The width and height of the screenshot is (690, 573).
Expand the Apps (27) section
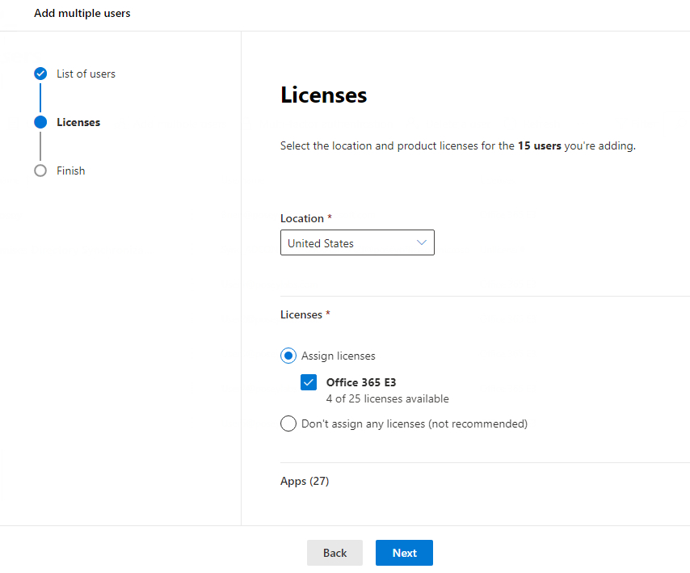coord(305,481)
